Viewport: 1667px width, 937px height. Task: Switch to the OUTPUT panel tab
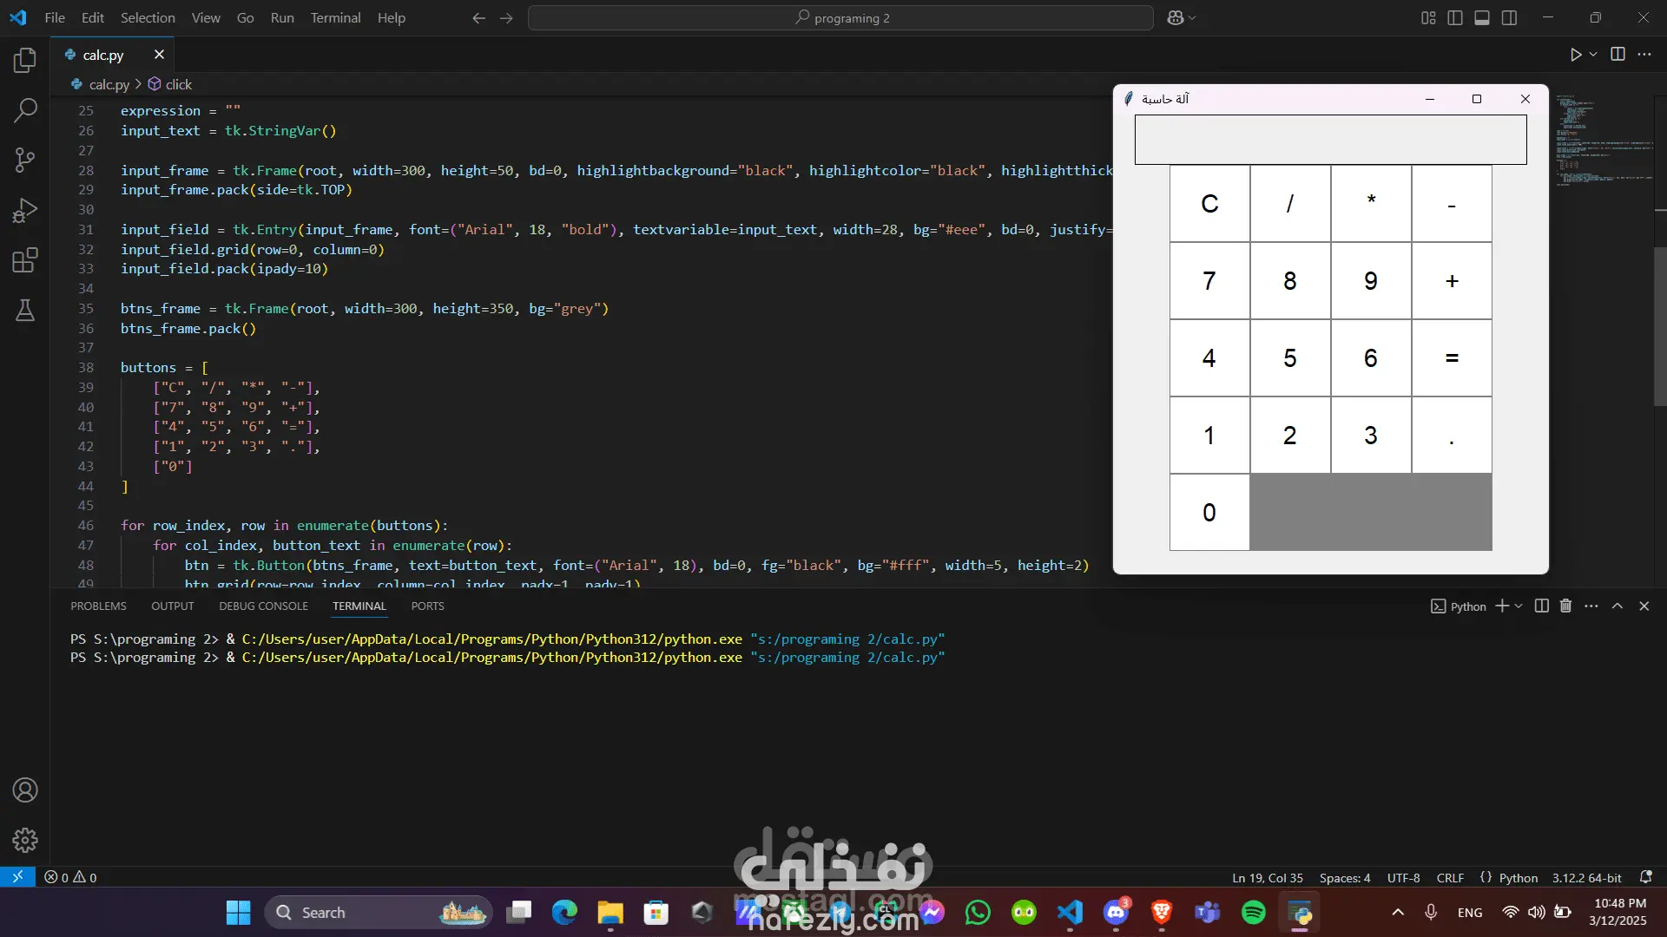[173, 606]
